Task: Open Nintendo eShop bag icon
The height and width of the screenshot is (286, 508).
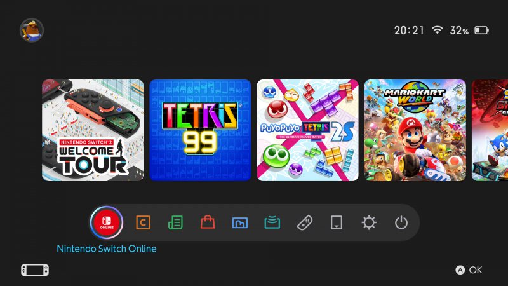Action: point(208,222)
